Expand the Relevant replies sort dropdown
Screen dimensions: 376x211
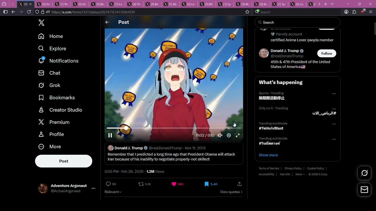coord(113,192)
